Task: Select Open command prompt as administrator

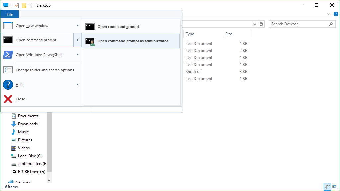Action: [131, 41]
